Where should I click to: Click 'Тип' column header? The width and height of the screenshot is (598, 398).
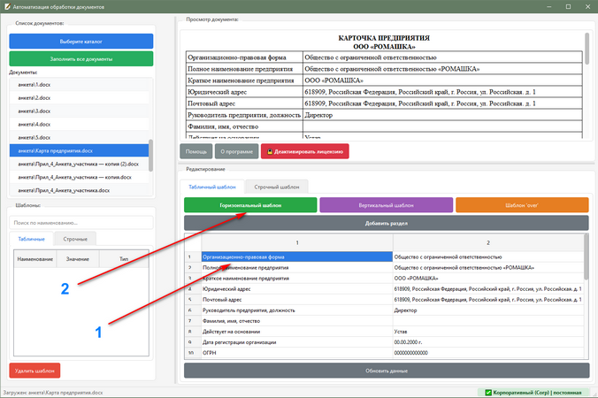(x=124, y=259)
